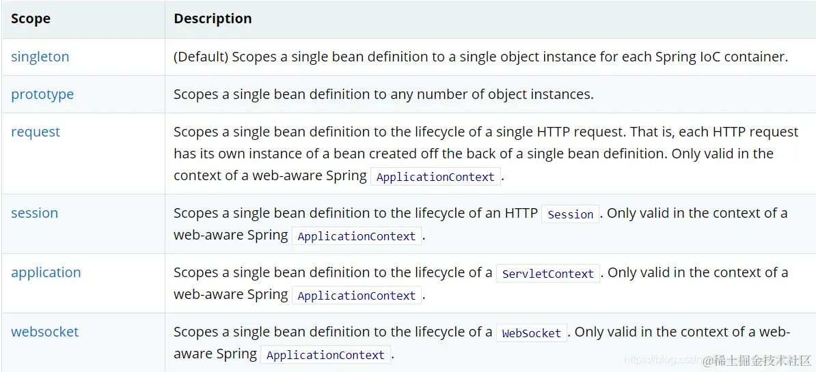Open the request scope link
This screenshot has width=816, height=372.
click(x=36, y=132)
